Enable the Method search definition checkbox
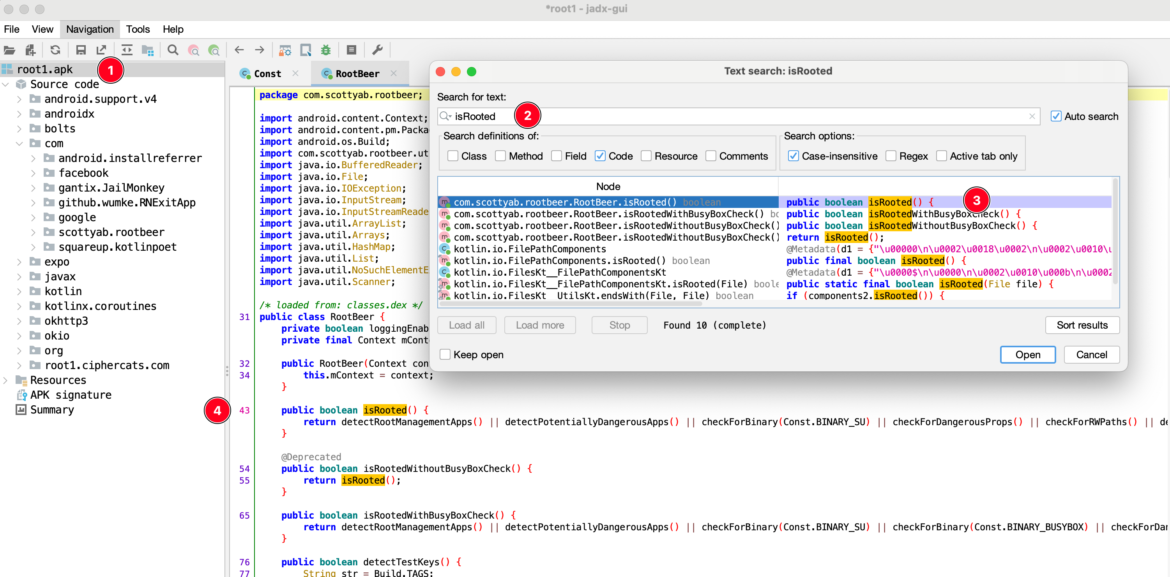The width and height of the screenshot is (1170, 577). 500,156
